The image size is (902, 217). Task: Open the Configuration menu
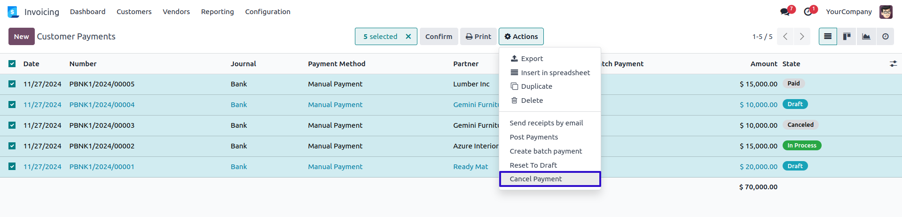(x=267, y=12)
